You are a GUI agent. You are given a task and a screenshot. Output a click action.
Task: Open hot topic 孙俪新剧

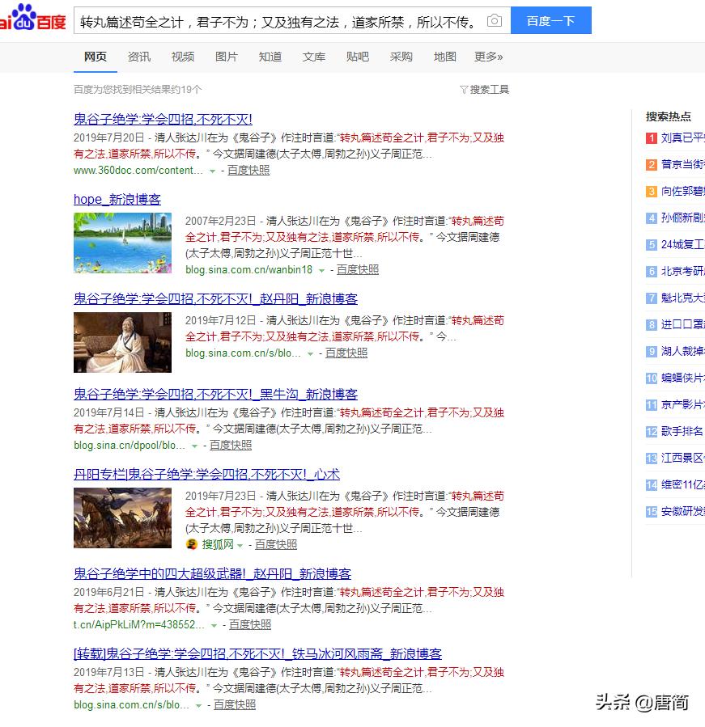coord(680,219)
